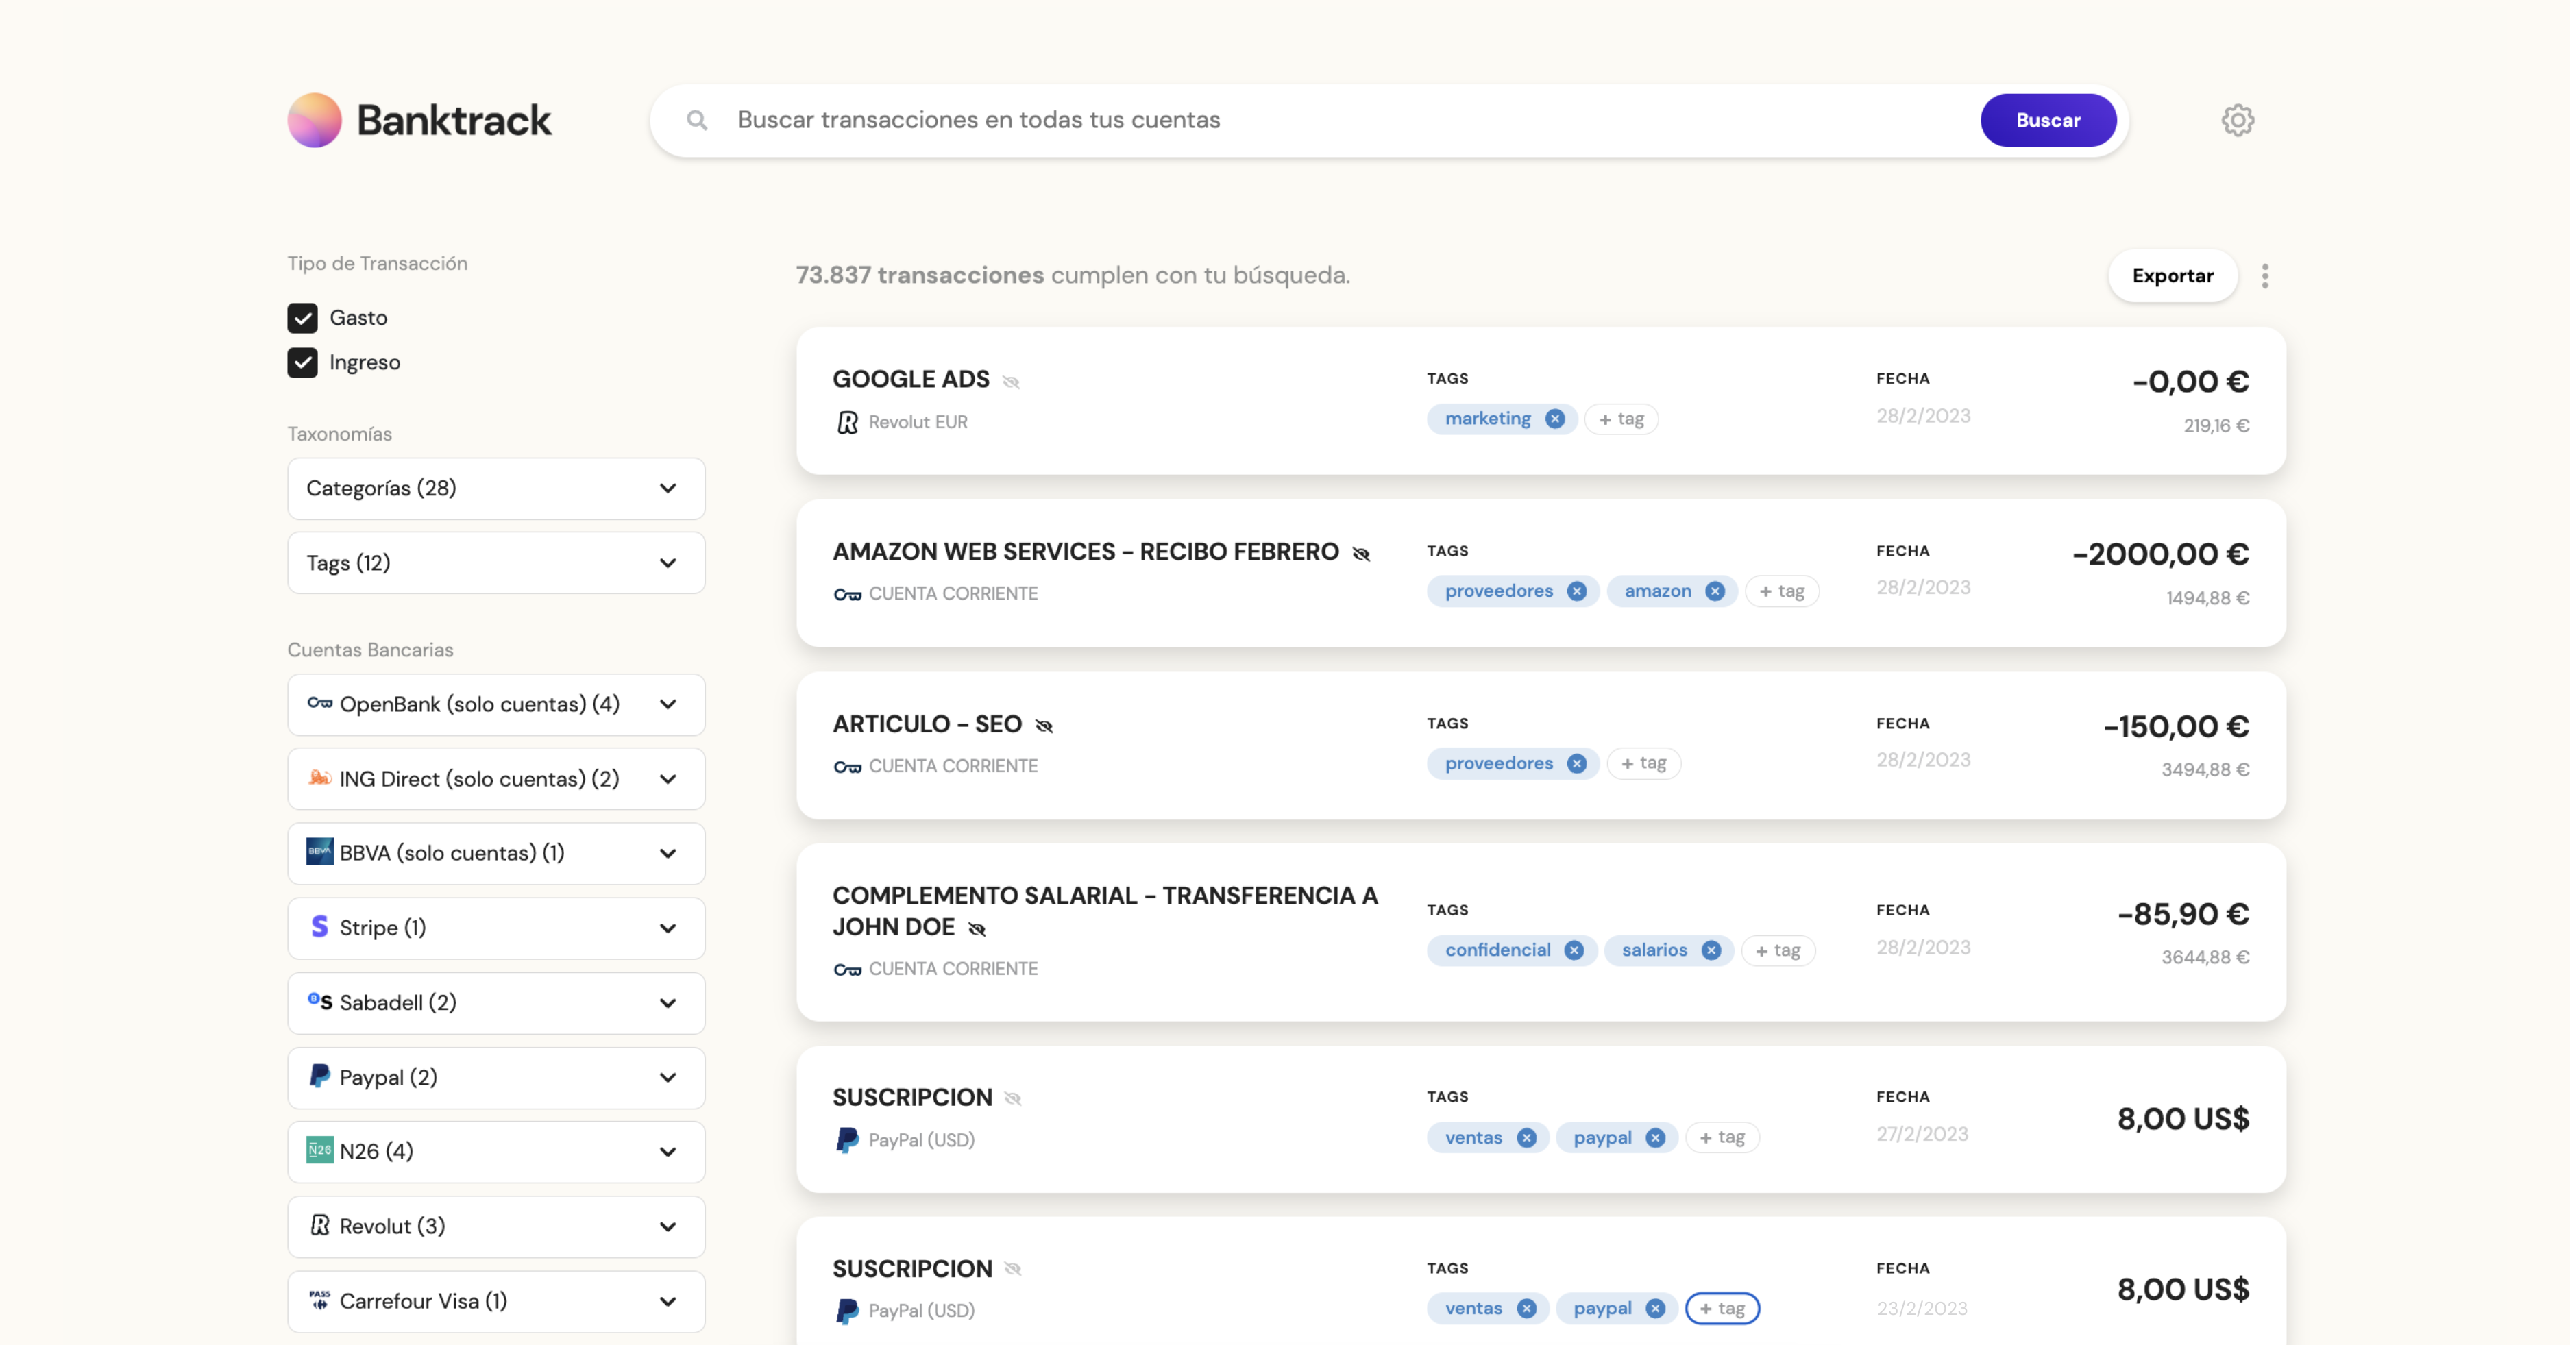Add a tag to the 27/2/2023 SUSCRIPCION
Viewport: 2570px width, 1345px height.
point(1722,1137)
